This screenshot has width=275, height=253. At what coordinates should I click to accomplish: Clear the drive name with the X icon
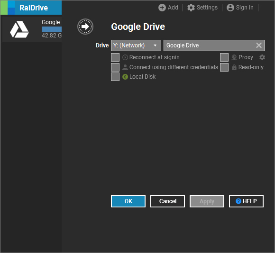click(x=259, y=45)
